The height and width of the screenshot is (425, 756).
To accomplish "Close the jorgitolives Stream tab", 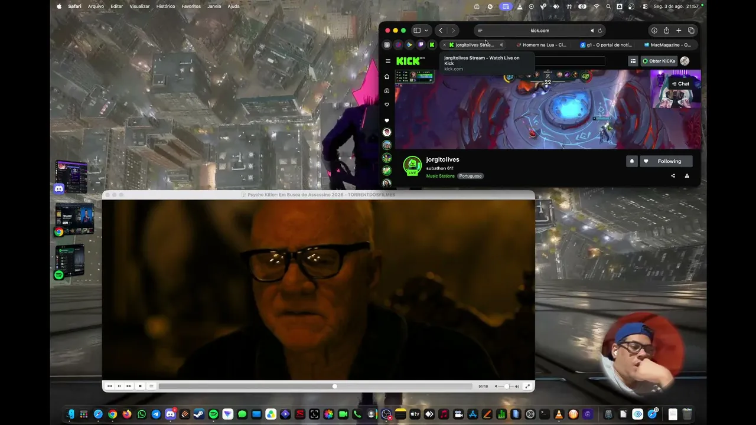I will [444, 45].
